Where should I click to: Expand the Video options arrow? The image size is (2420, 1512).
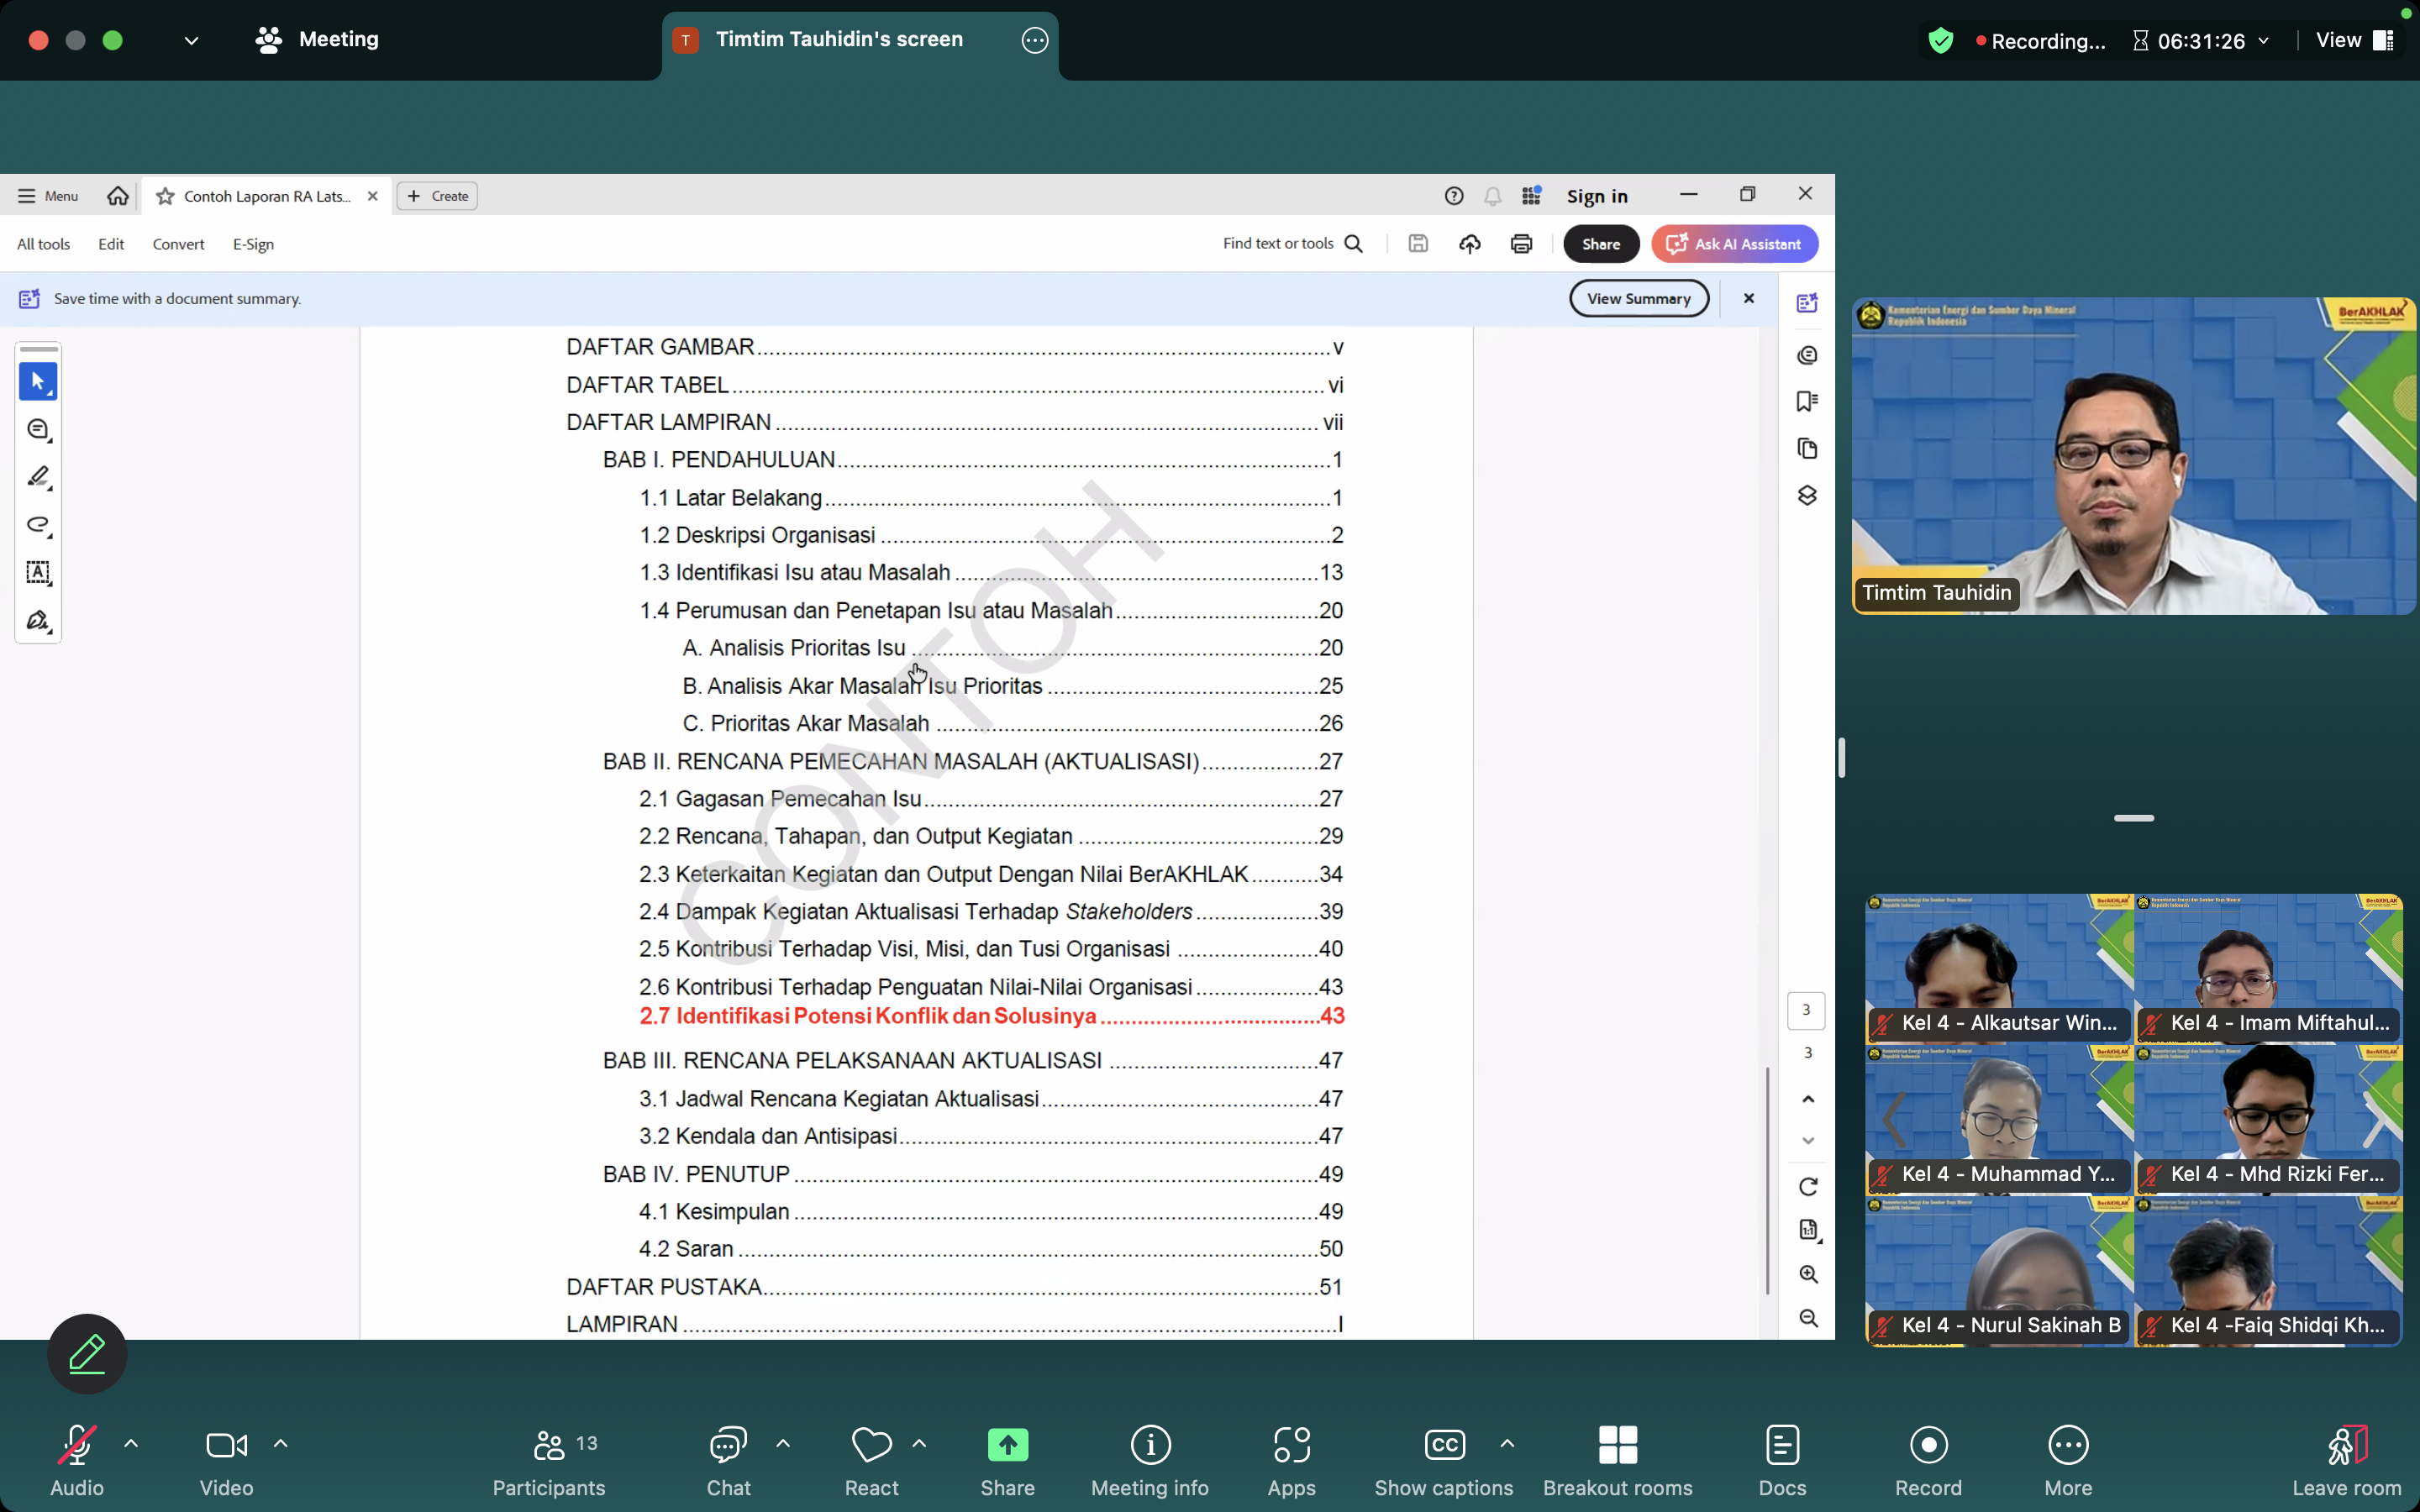[281, 1443]
